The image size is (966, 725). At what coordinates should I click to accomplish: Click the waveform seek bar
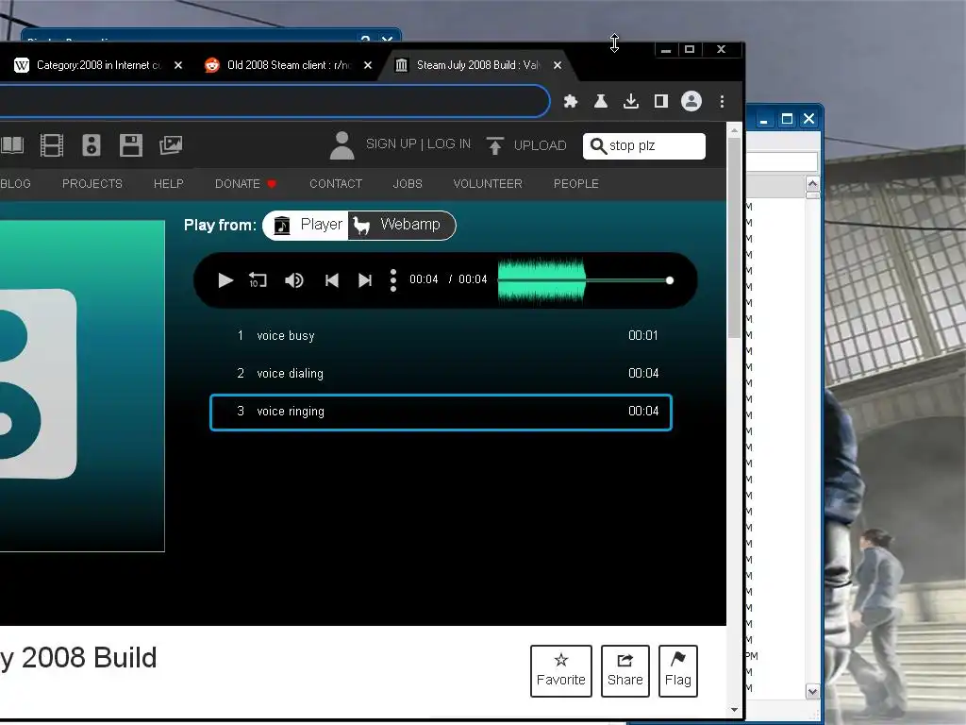(x=583, y=280)
